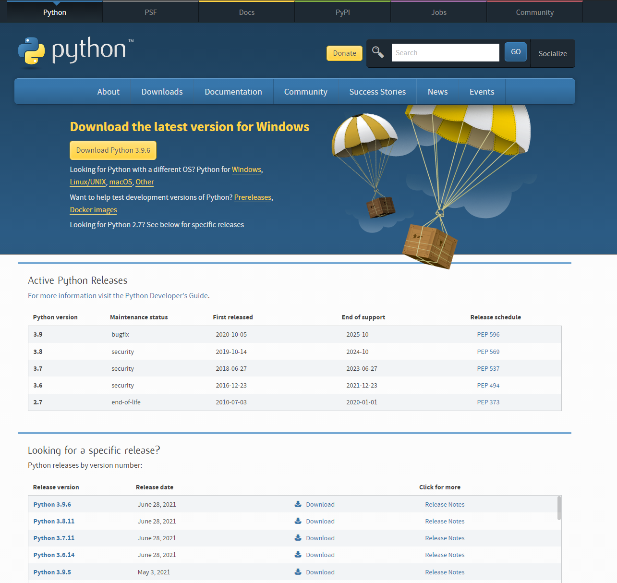Open the Socialize dropdown

click(553, 53)
